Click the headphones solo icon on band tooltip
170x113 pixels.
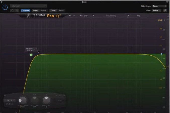(x=35, y=49)
